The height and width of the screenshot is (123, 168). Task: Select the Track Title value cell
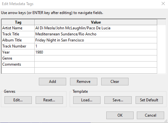pyautogui.click(x=96, y=34)
